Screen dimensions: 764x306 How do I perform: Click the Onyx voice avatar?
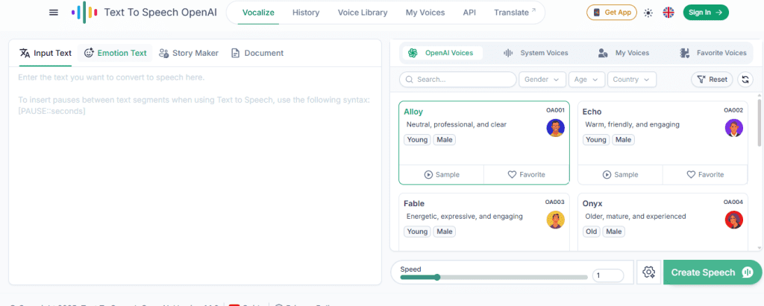734,220
